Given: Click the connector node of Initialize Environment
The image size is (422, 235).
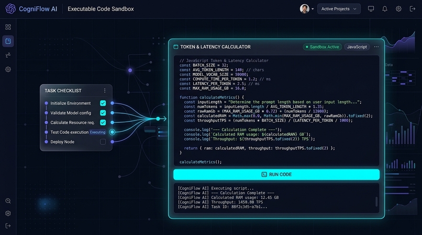Looking at the screenshot, I should [x=112, y=103].
